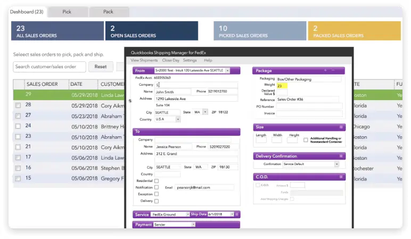This screenshot has height=239, width=411.
Task: Click the Width field in Size
Action: click(277, 140)
